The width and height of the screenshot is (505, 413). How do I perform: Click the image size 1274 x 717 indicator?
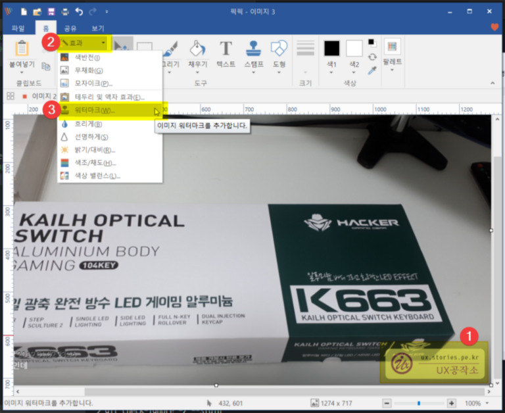(x=331, y=403)
